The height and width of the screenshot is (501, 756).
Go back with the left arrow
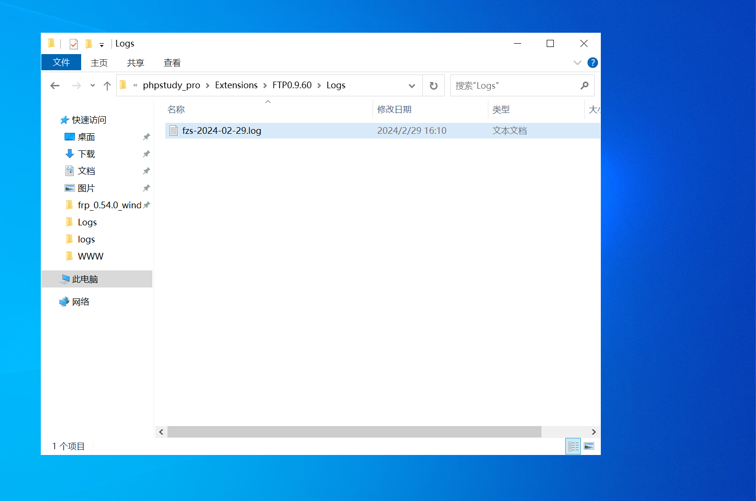(x=55, y=85)
